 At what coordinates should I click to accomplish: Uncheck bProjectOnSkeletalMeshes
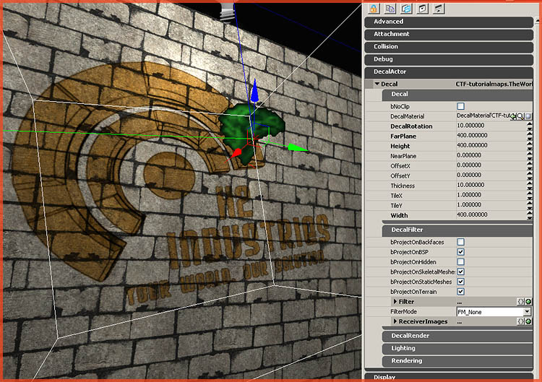(x=461, y=272)
